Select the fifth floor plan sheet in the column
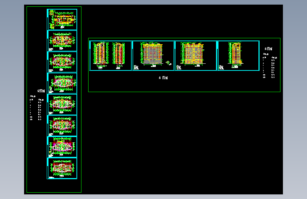 (x=62, y=104)
